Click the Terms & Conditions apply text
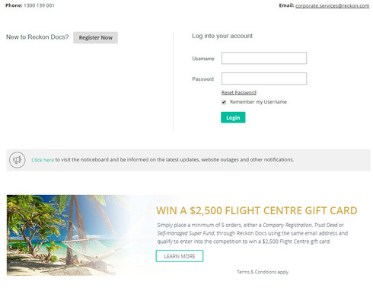373x288 pixels. pos(263,272)
